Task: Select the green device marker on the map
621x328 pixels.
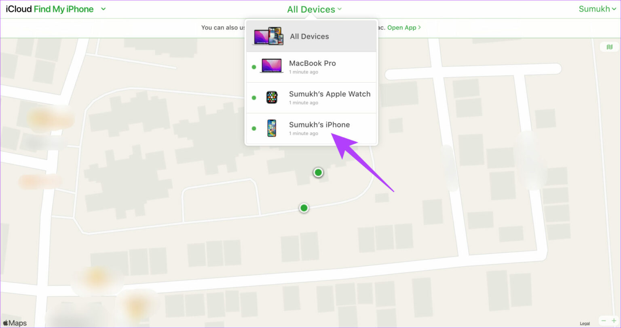Action: (318, 172)
